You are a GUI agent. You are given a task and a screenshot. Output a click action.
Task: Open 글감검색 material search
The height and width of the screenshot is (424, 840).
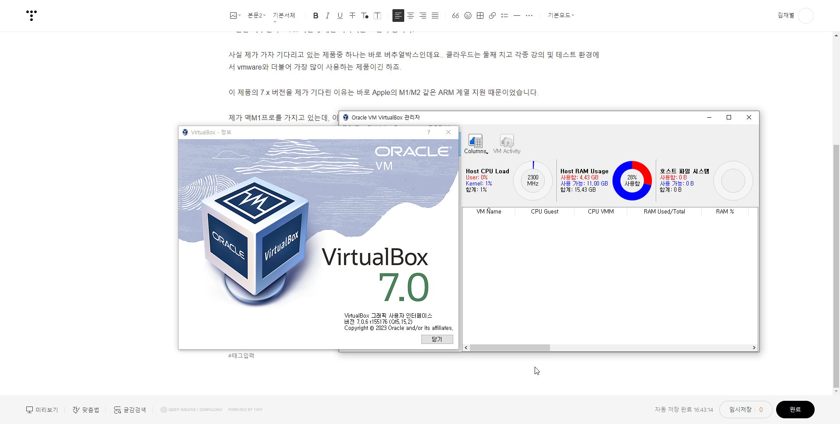[130, 410]
